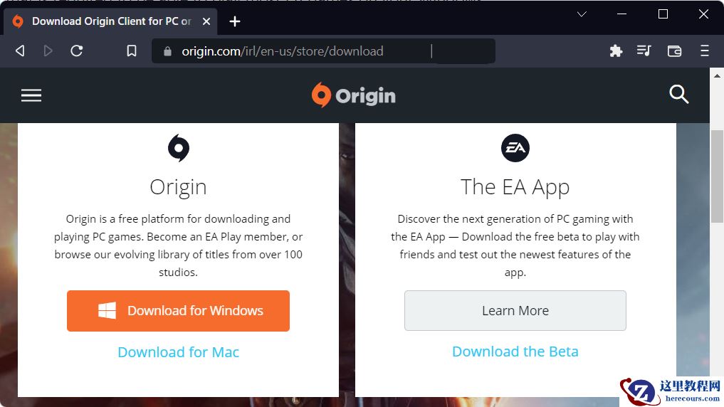Viewport: 724px width, 407px height.
Task: Close the Download Origin Client tab
Action: pos(206,21)
